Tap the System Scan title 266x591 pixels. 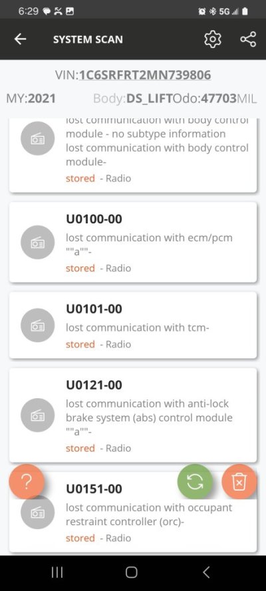[88, 39]
